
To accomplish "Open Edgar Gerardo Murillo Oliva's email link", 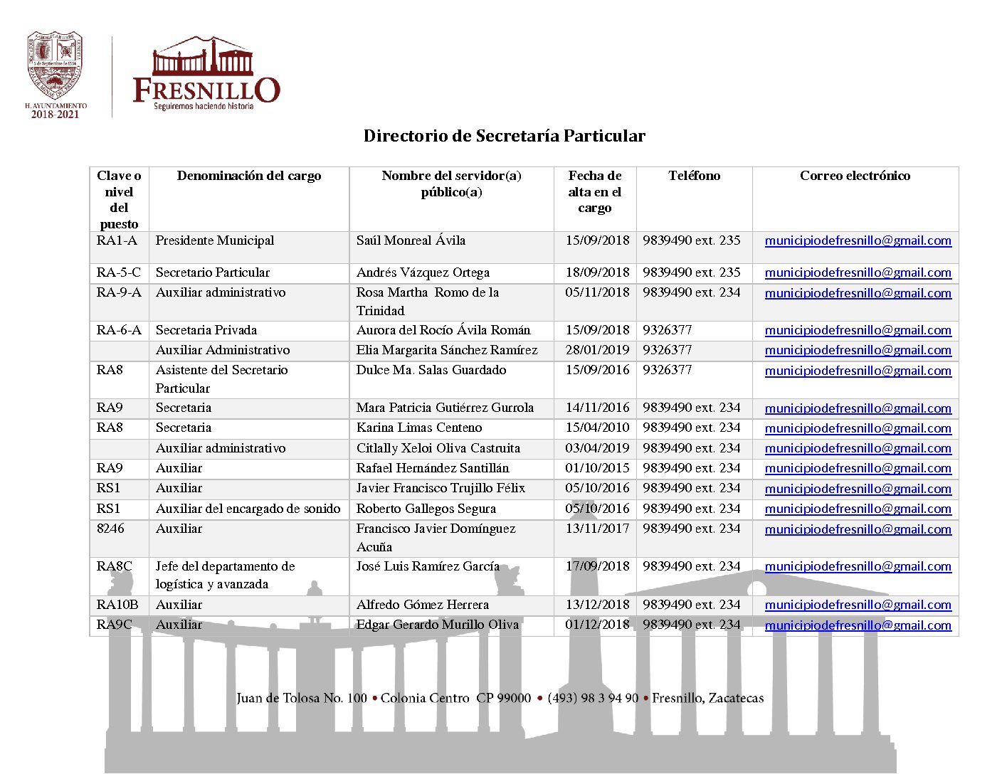I will click(858, 625).
